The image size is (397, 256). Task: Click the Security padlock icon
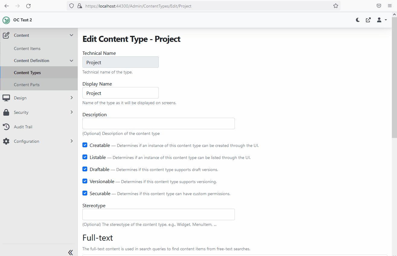[x=6, y=112]
